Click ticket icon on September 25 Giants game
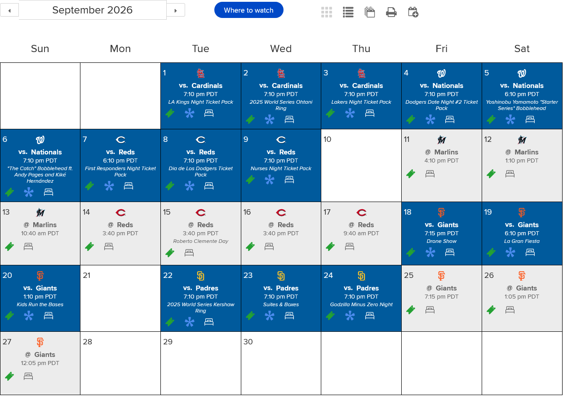 click(x=411, y=310)
